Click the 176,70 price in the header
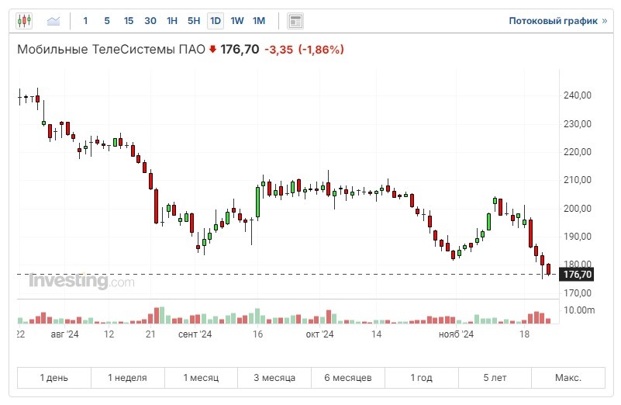Viewport: 621px width, 405px height. (x=240, y=50)
